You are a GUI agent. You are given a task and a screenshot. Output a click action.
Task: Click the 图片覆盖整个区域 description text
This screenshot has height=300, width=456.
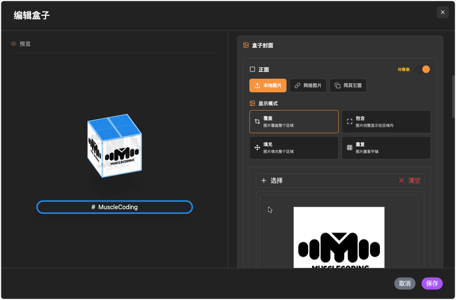[279, 125]
